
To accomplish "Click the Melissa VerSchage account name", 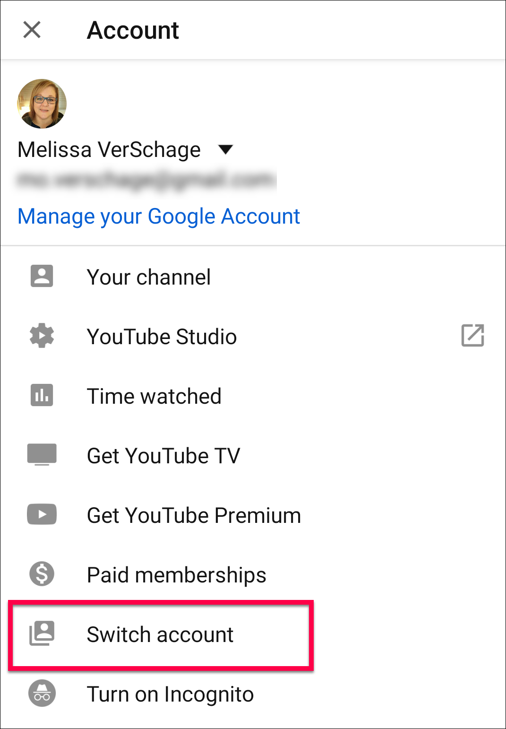I will click(109, 150).
